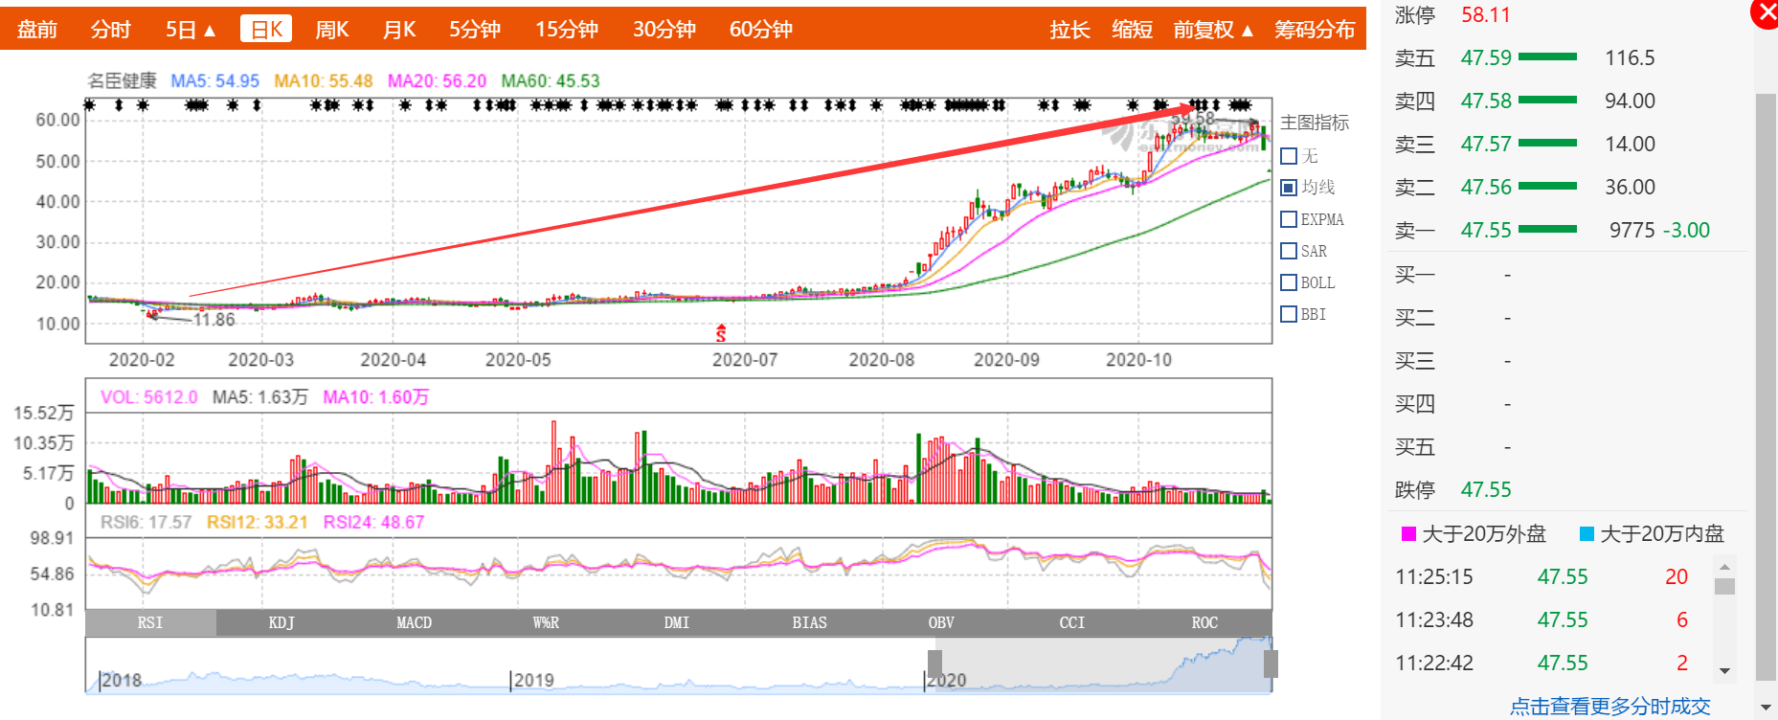The height and width of the screenshot is (720, 1778).
Task: Show the 筹码分布 chip distribution
Action: tap(1314, 30)
